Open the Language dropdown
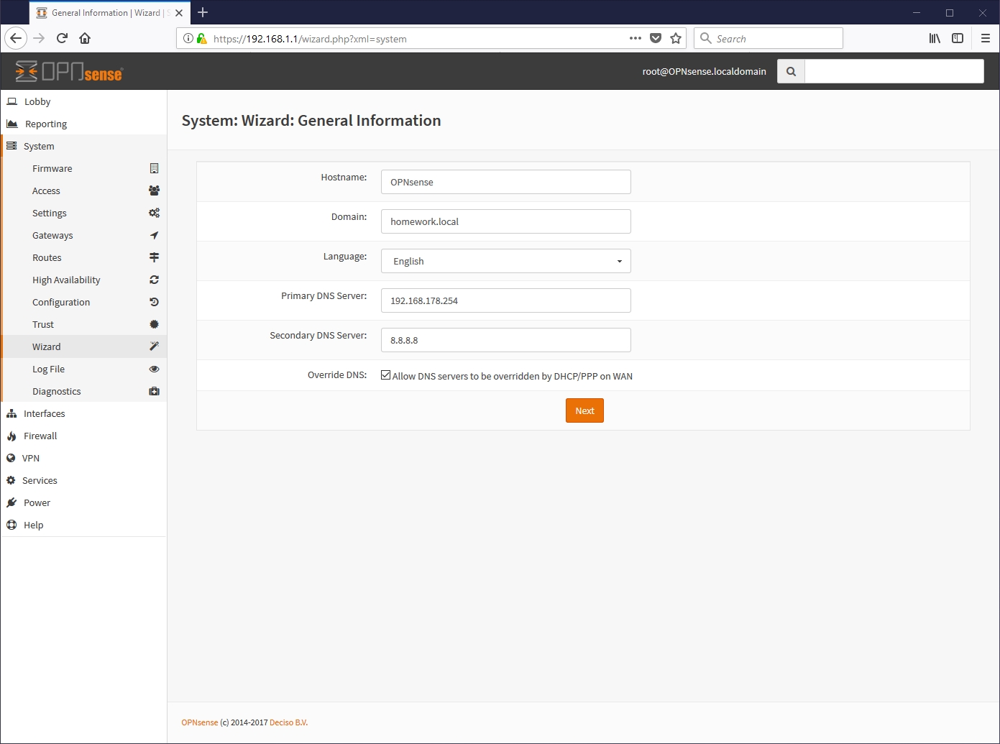This screenshot has width=1000, height=744. [505, 261]
